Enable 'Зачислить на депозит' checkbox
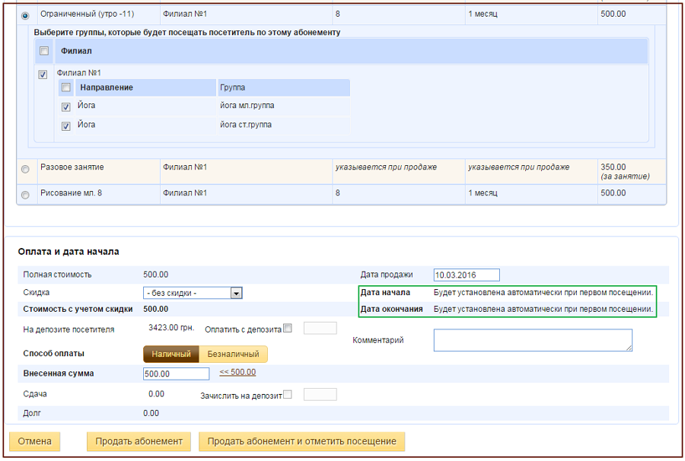The width and height of the screenshot is (685, 461). 288,394
